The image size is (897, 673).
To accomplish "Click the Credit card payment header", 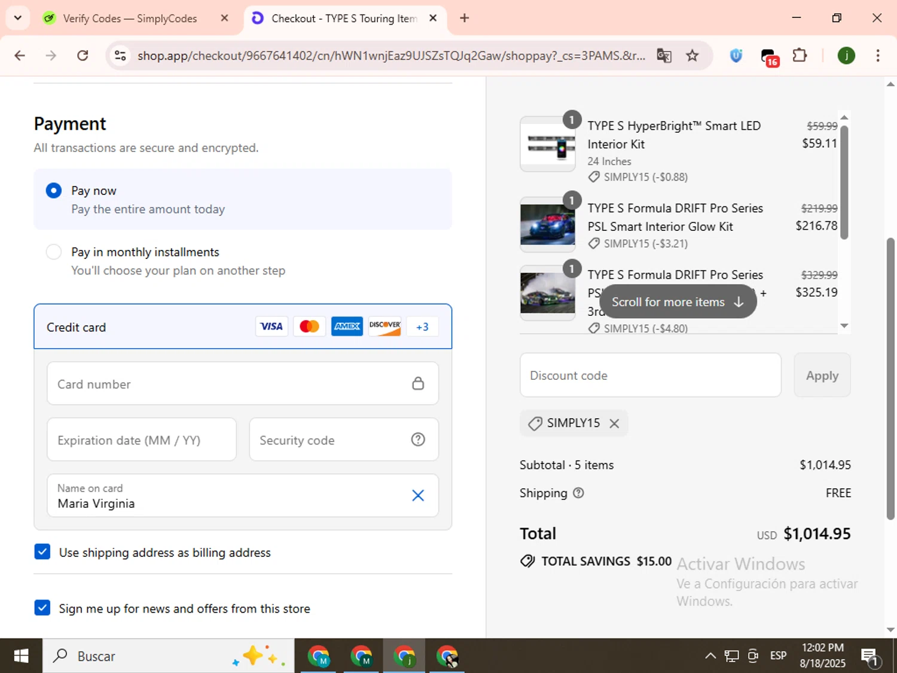I will tap(243, 327).
